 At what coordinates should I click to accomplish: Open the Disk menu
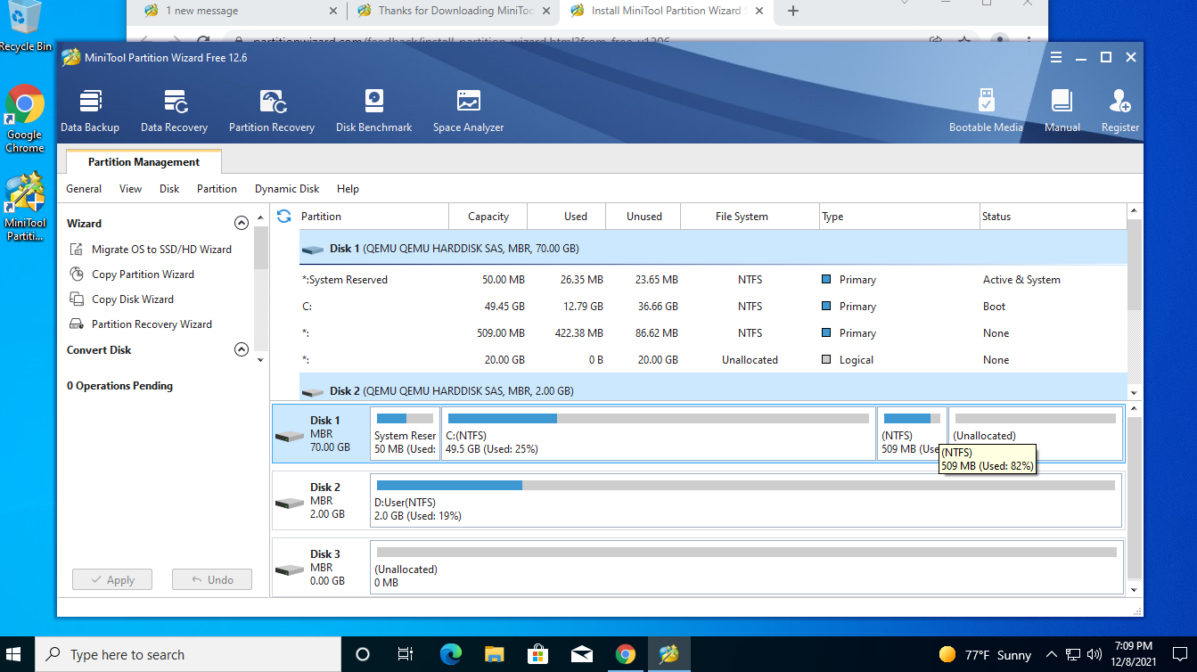click(x=169, y=189)
